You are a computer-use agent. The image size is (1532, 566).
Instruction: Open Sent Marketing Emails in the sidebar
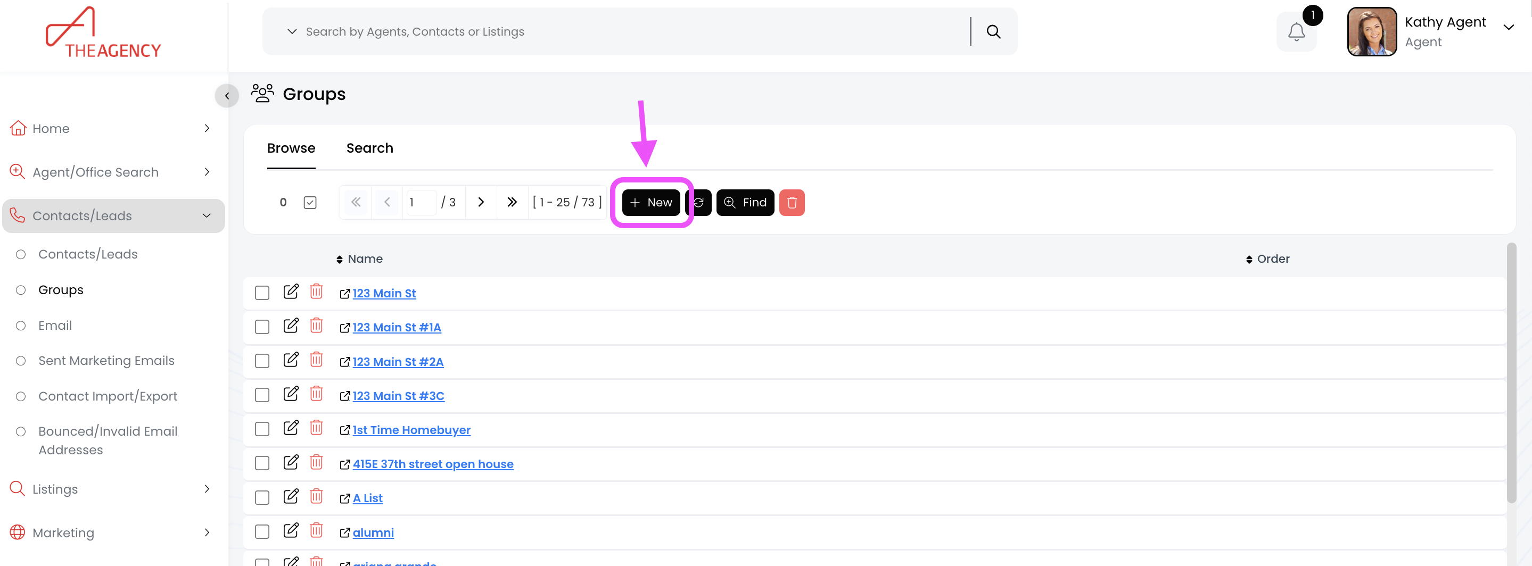click(x=106, y=361)
